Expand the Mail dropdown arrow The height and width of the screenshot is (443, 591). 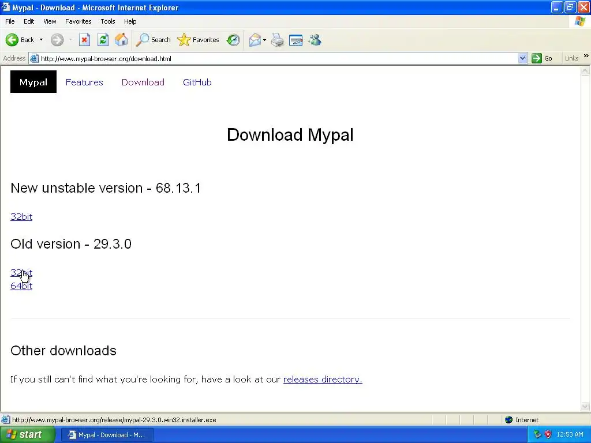[x=264, y=40]
